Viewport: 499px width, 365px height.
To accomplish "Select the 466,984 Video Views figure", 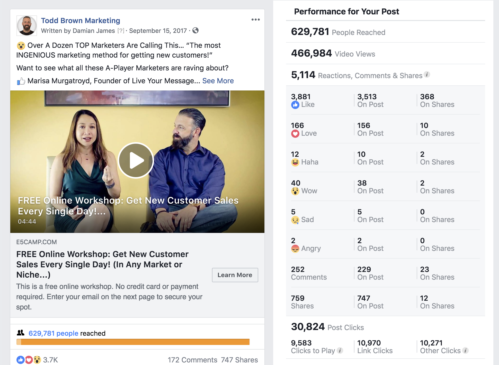I will [x=311, y=53].
